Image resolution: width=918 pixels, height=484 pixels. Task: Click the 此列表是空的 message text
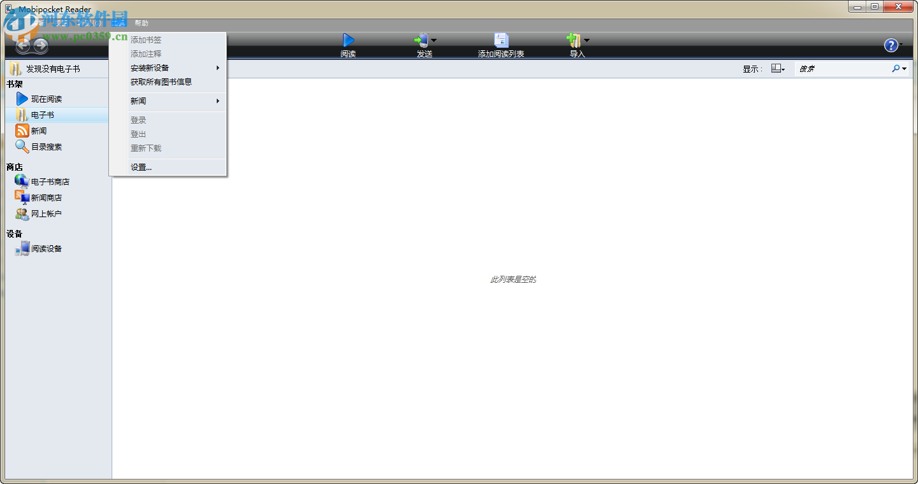click(513, 280)
